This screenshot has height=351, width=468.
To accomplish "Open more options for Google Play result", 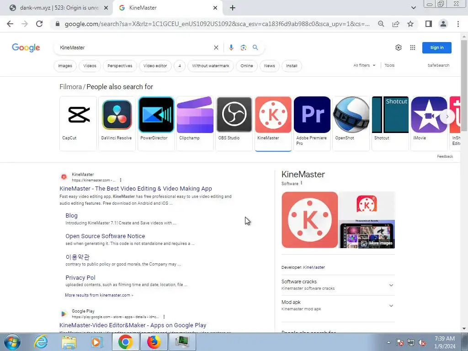I will pyautogui.click(x=164, y=317).
